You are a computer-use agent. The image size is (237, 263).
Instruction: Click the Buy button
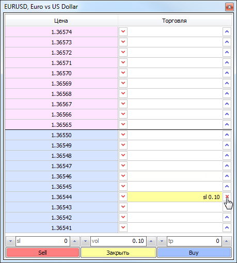194,253
